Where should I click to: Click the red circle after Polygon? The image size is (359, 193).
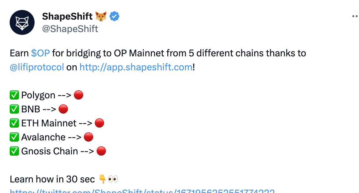[x=79, y=95]
